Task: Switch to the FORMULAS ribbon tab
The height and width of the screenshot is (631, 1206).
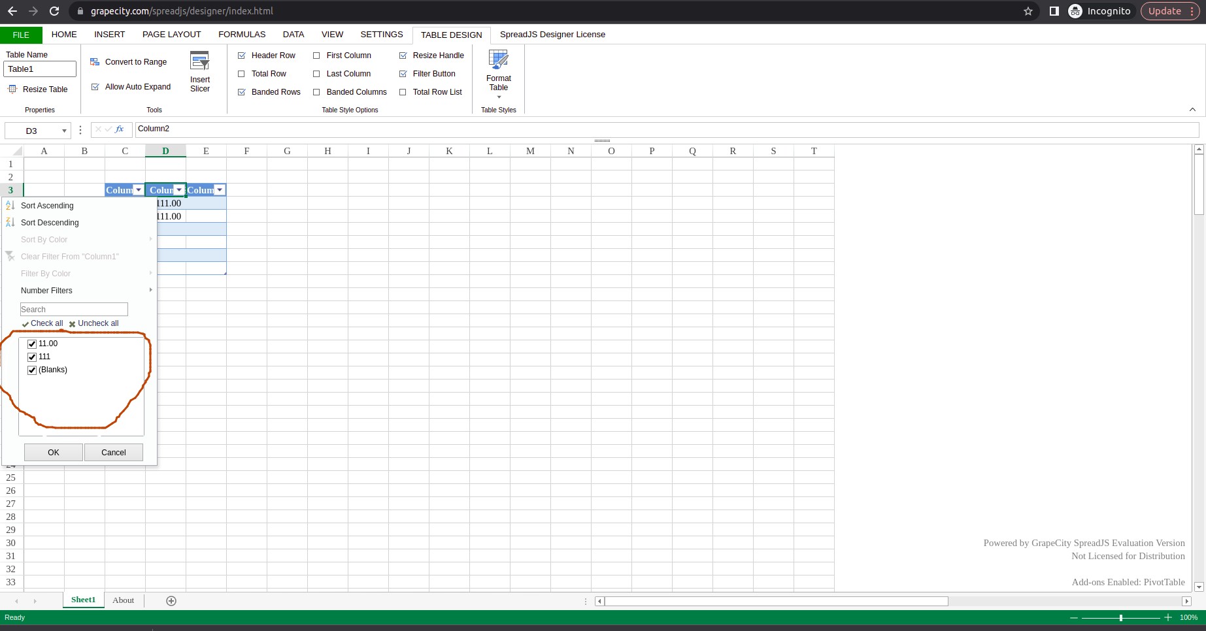Action: [x=242, y=35]
